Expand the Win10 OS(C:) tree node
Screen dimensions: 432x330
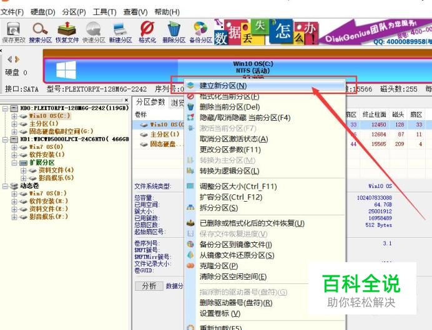14,116
